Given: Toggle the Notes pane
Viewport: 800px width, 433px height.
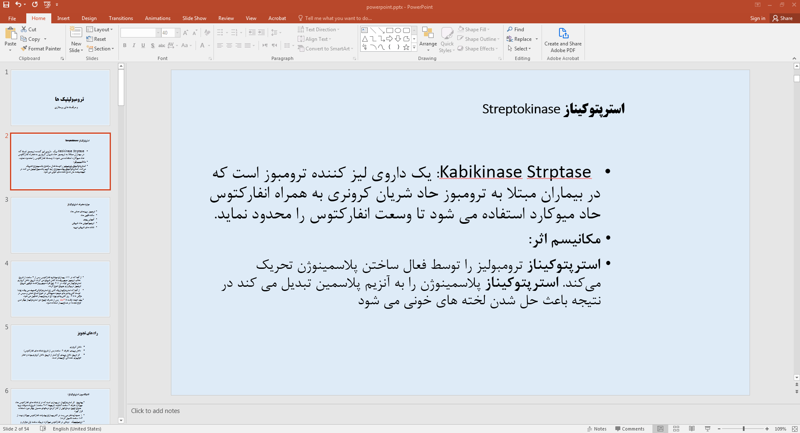Looking at the screenshot, I should (x=597, y=429).
